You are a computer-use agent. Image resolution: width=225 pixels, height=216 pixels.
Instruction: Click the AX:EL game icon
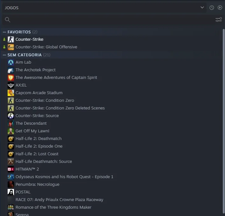point(11,85)
